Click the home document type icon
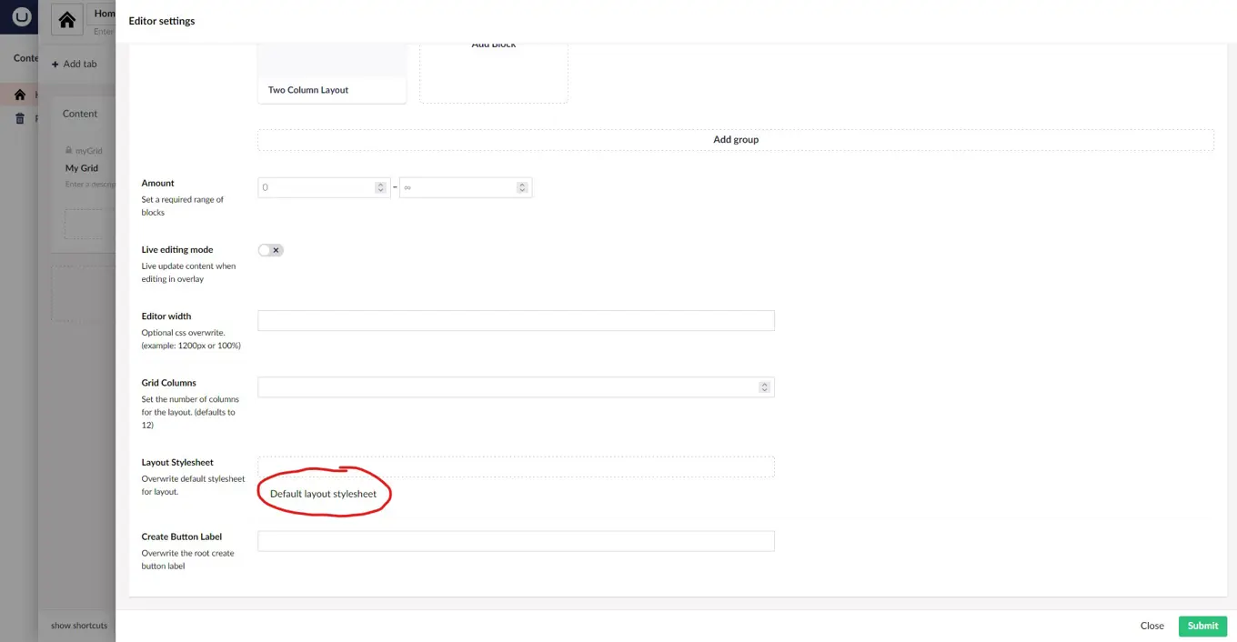 pyautogui.click(x=67, y=19)
